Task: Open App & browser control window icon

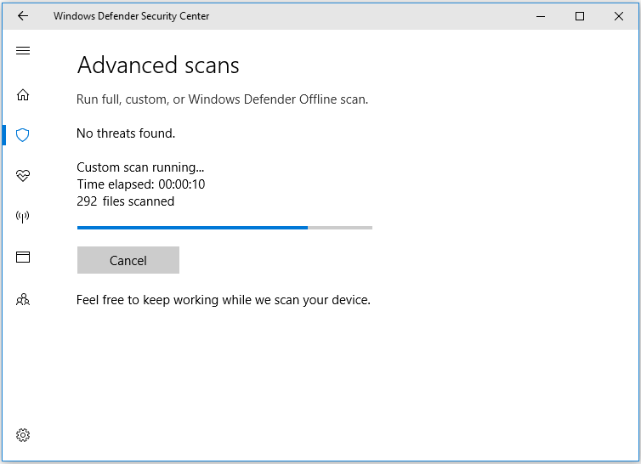Action: (23, 257)
